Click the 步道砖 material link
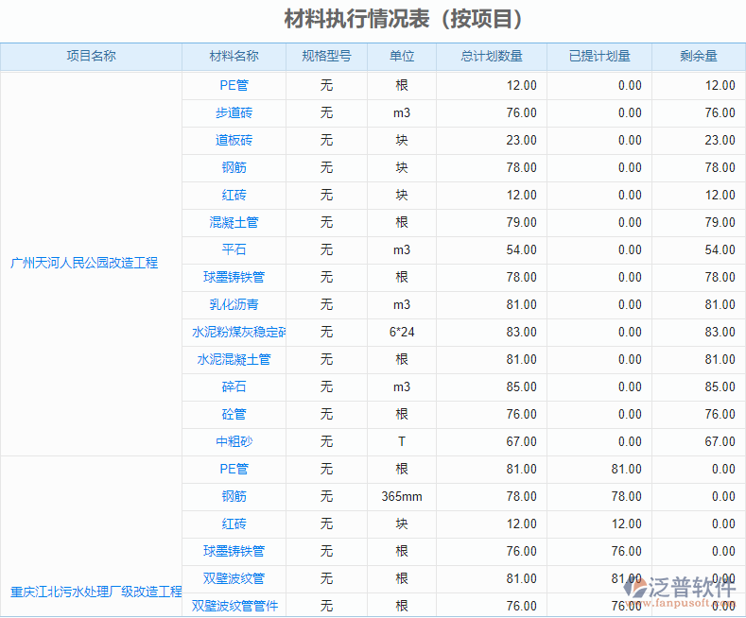Screen dimensions: 746x618 [x=234, y=112]
